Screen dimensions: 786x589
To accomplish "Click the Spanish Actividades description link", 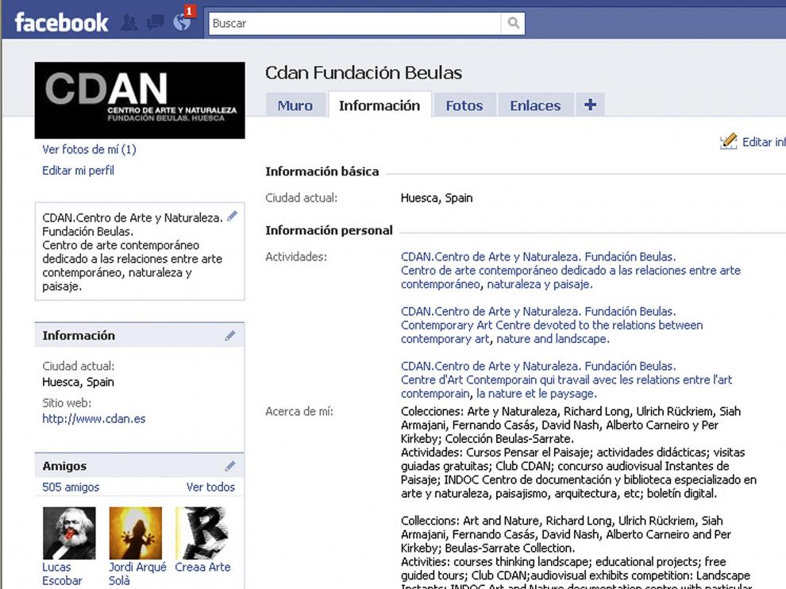I will (x=571, y=270).
